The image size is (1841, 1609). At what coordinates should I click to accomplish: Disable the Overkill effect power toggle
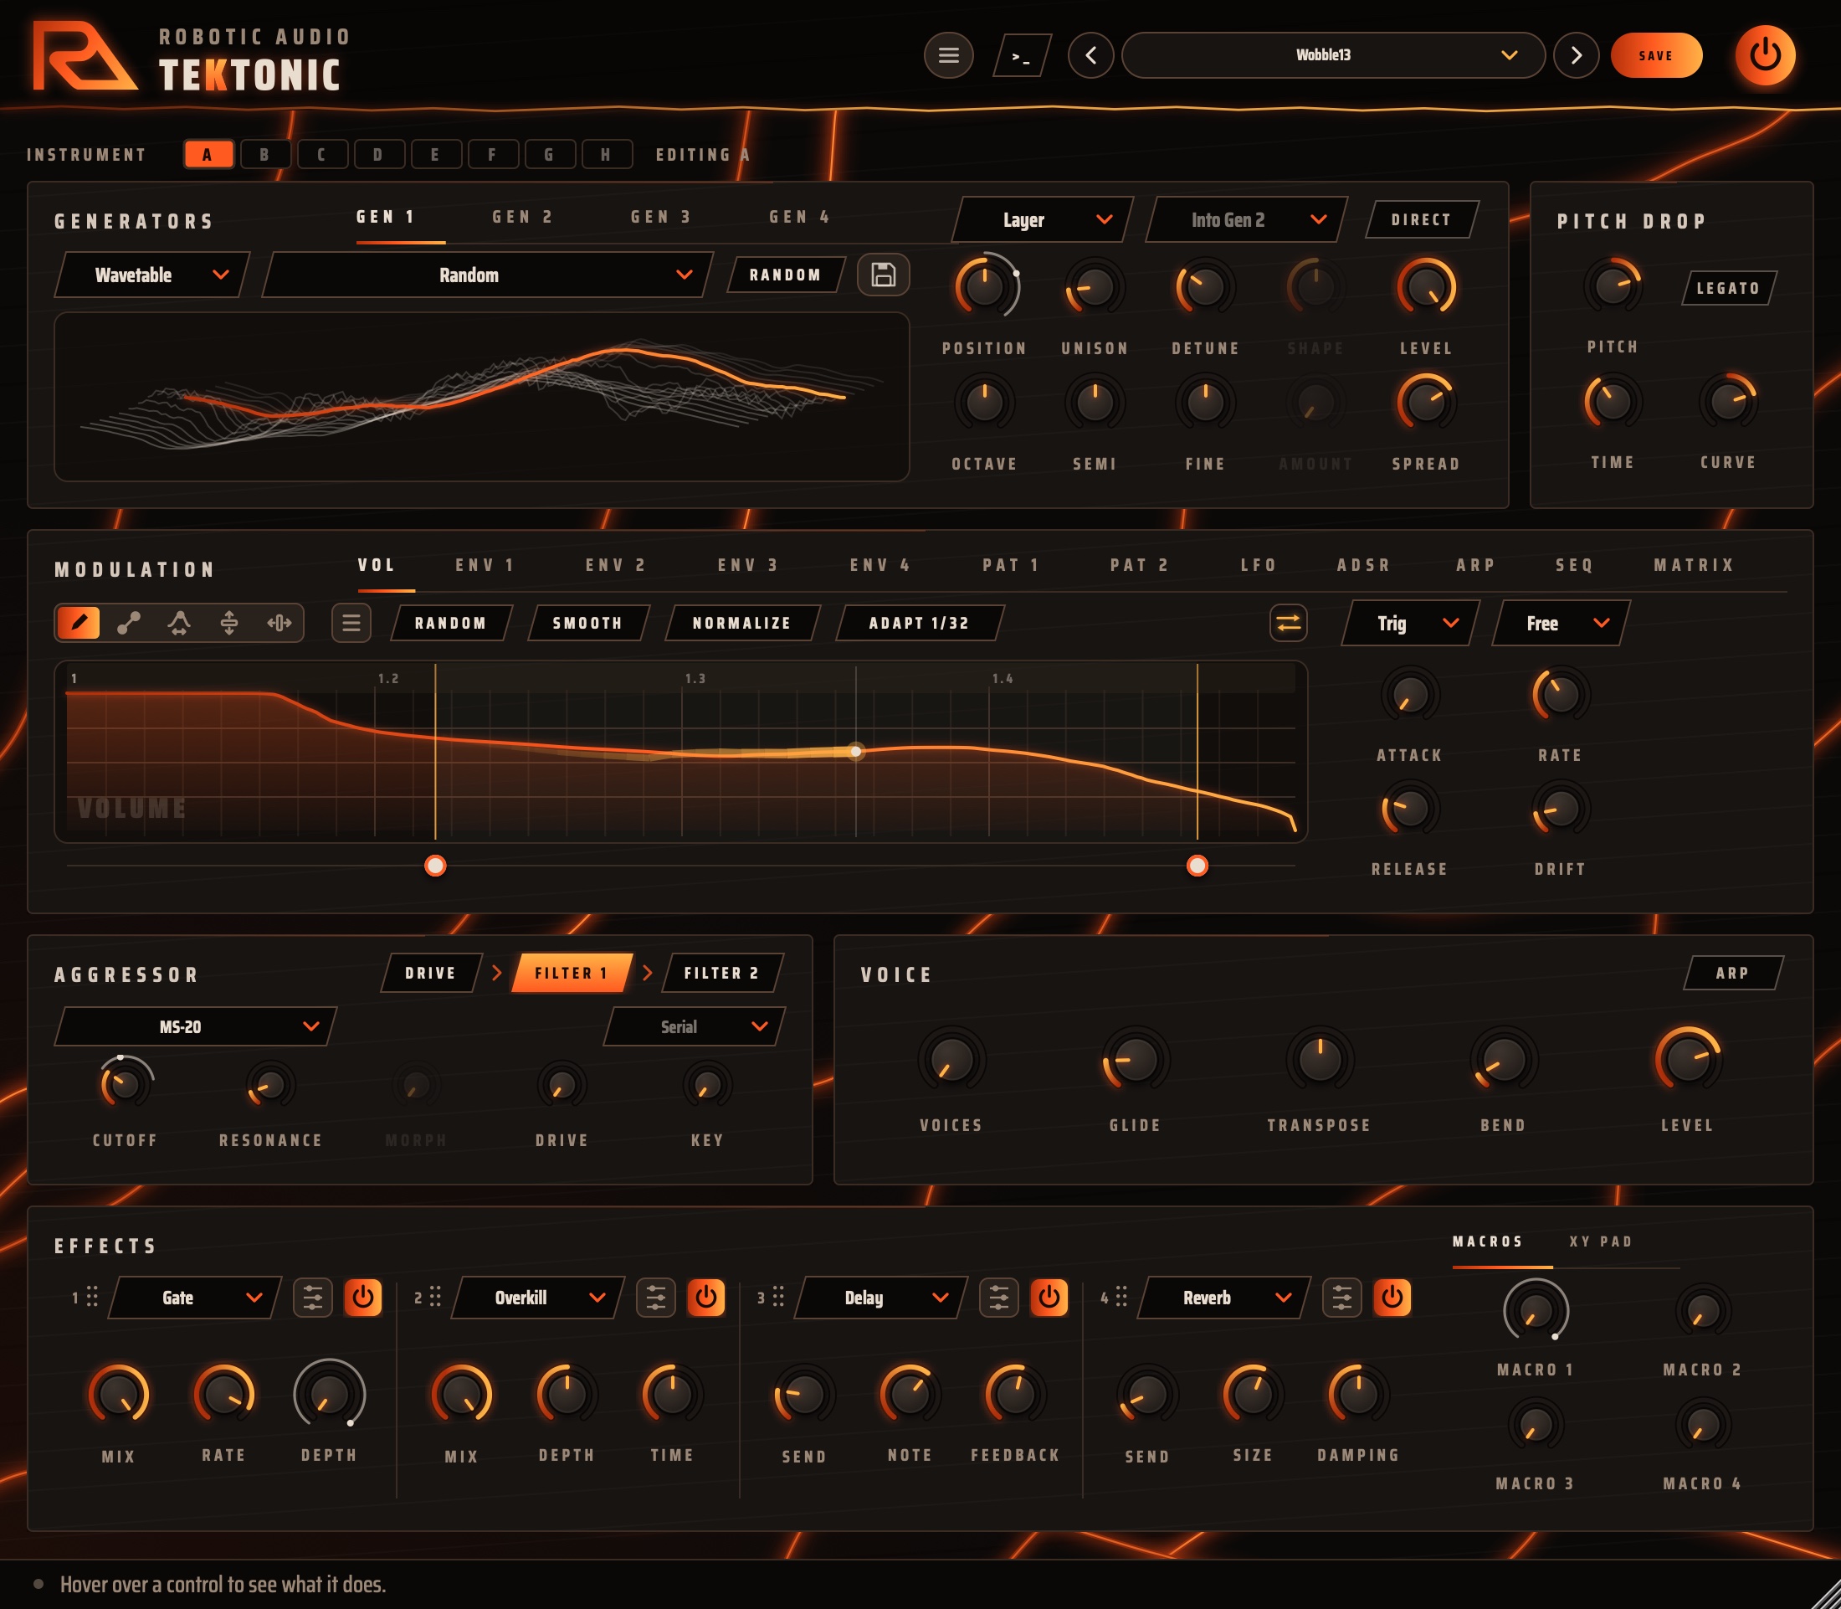[x=705, y=1298]
